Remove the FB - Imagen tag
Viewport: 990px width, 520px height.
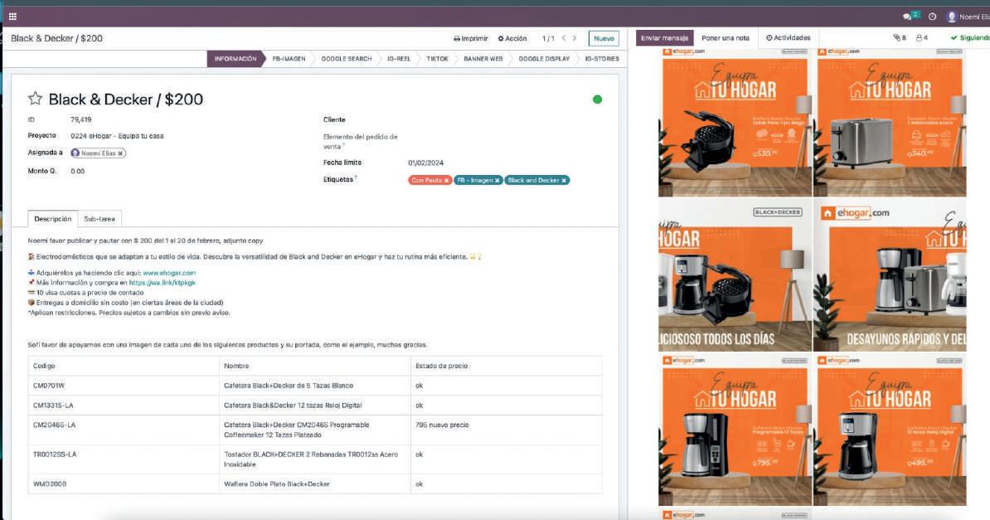pos(497,181)
